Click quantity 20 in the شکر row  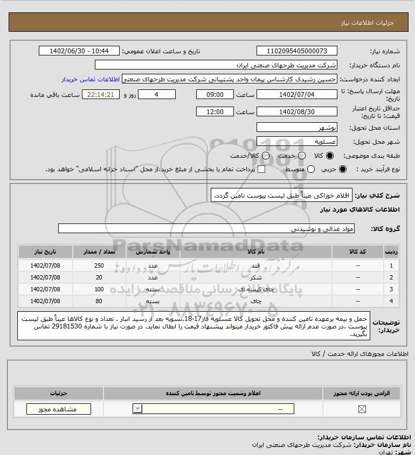coord(99,277)
